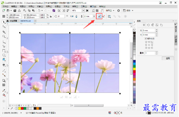
Task: Click the Position plus button in Transformations docker
Action: point(144,25)
